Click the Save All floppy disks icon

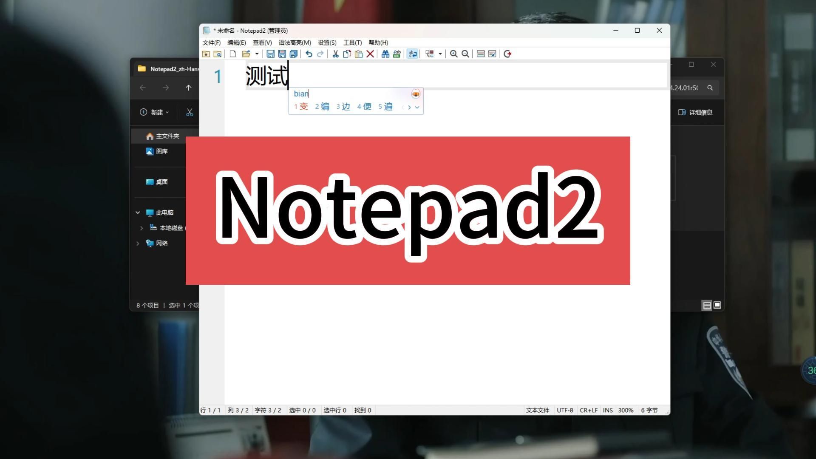[x=293, y=54]
